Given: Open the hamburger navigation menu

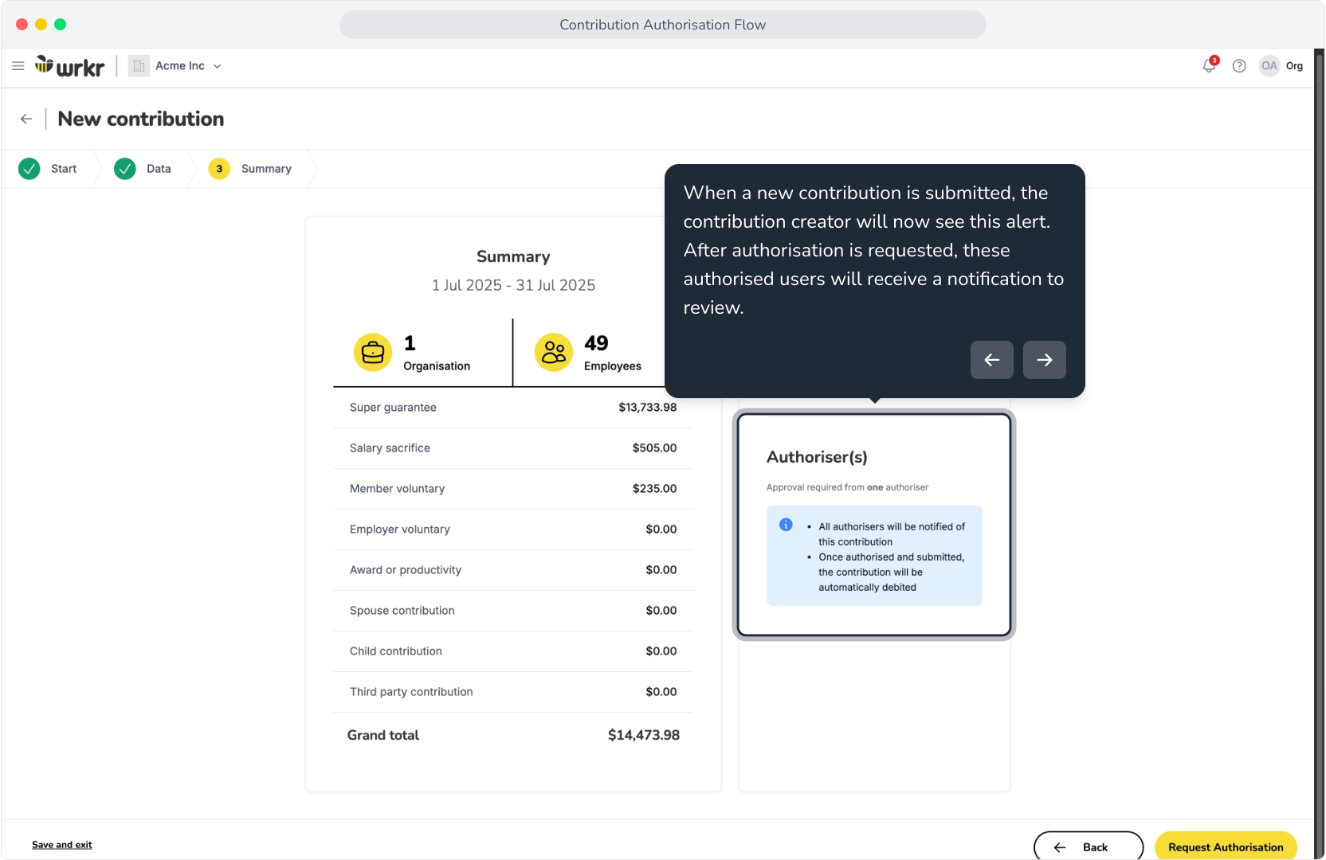Looking at the screenshot, I should tap(18, 66).
